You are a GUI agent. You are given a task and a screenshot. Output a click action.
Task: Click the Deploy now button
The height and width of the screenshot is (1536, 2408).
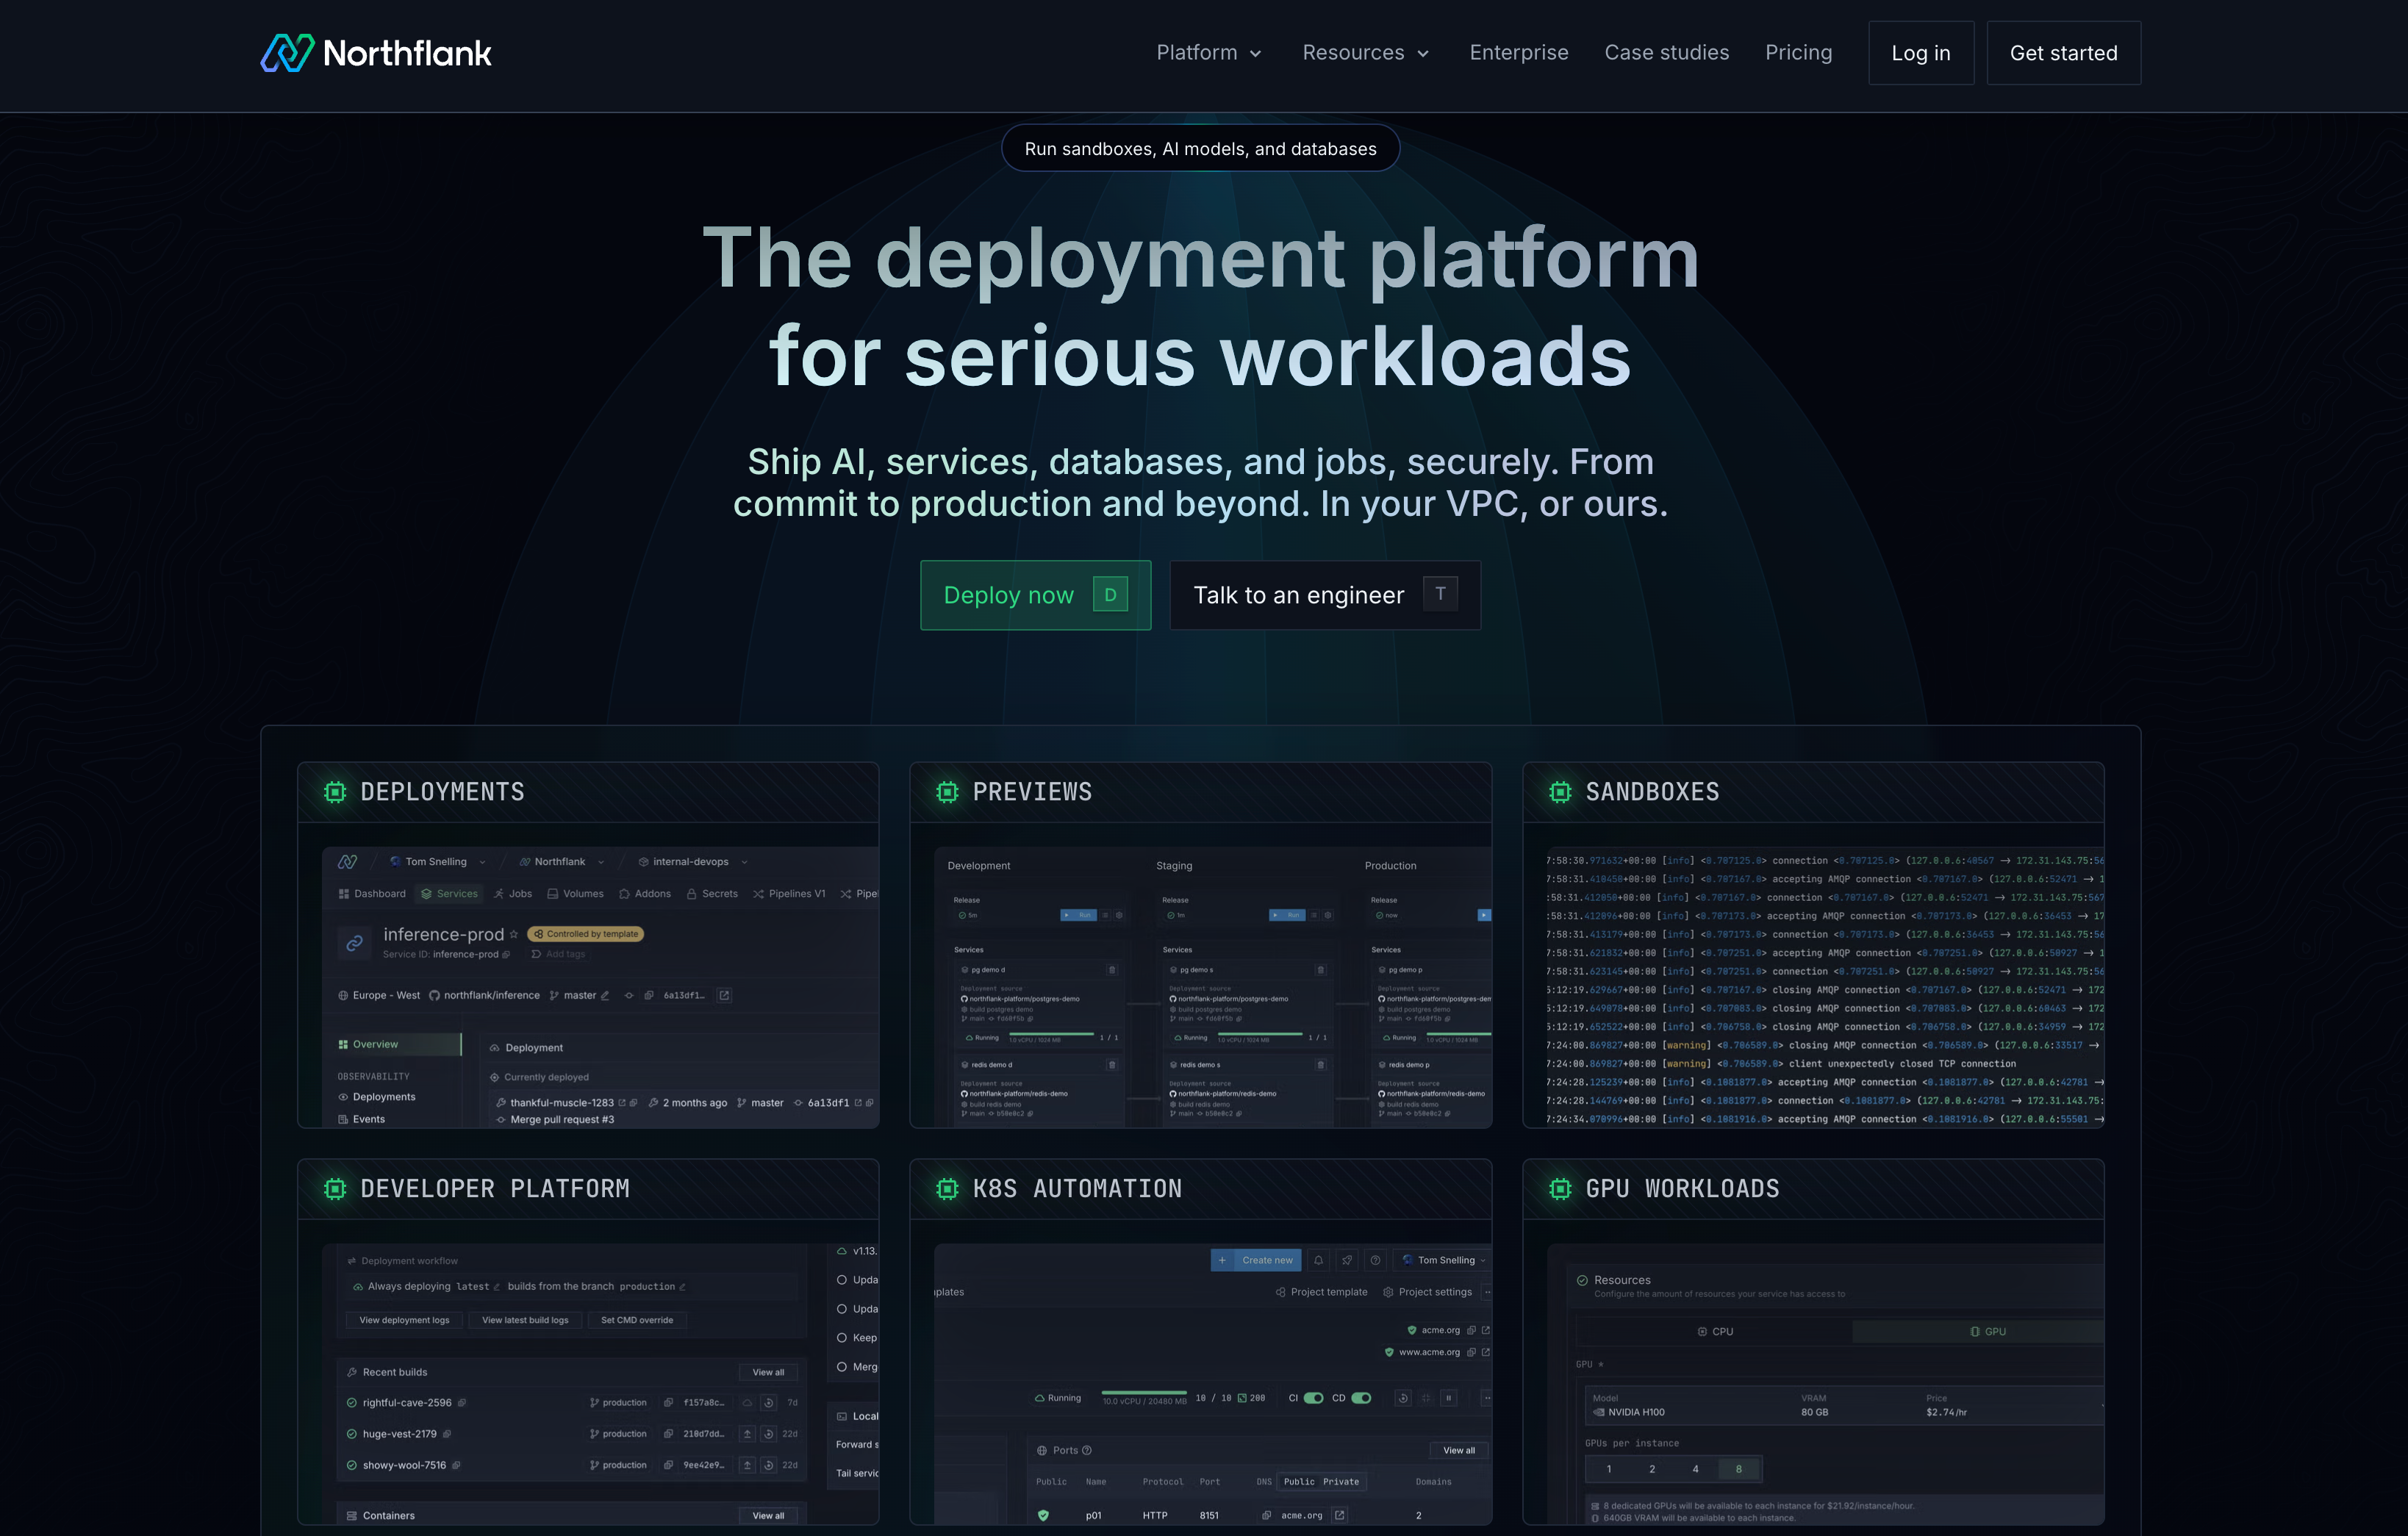tap(1034, 594)
